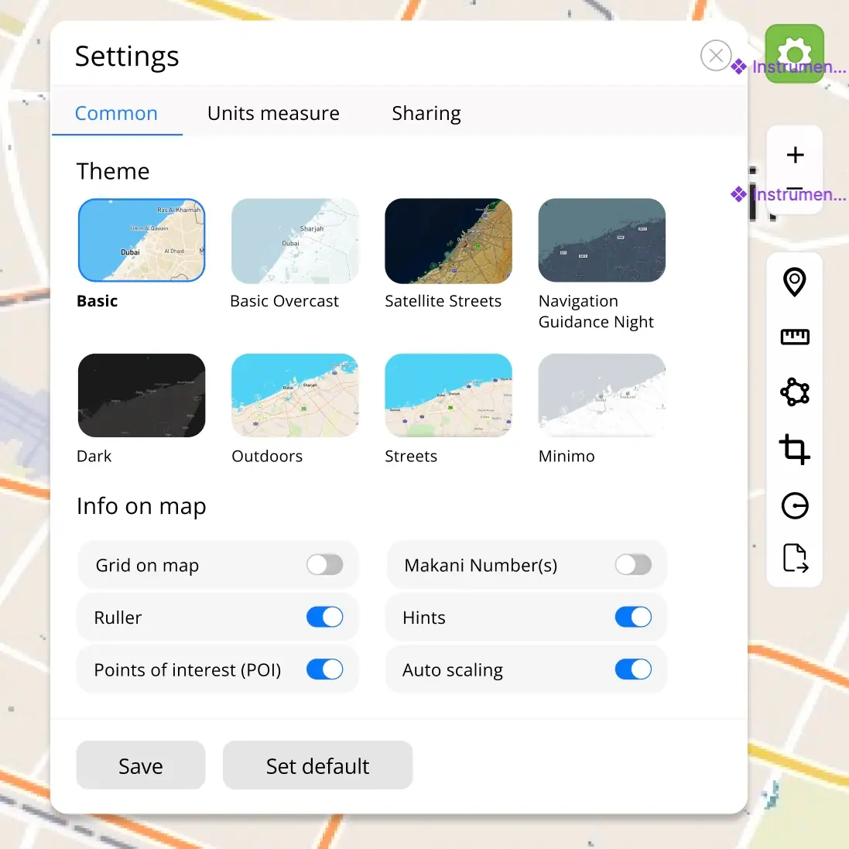The image size is (849, 849).
Task: Pick the Minimo theme thumbnail
Action: coord(601,395)
